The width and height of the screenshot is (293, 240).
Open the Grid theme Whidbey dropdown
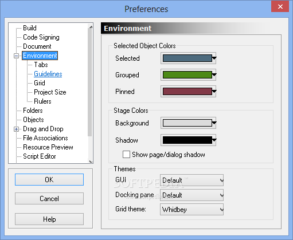tap(192, 210)
